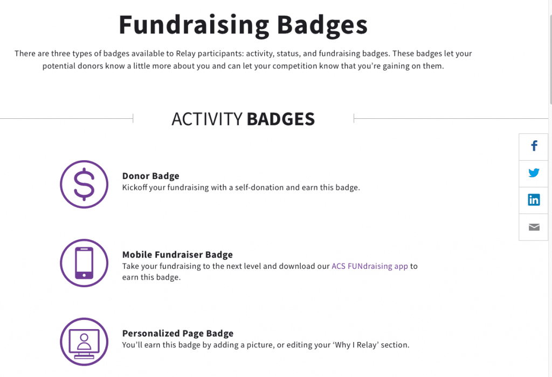Click the 'Donor Badge' title text

151,176
